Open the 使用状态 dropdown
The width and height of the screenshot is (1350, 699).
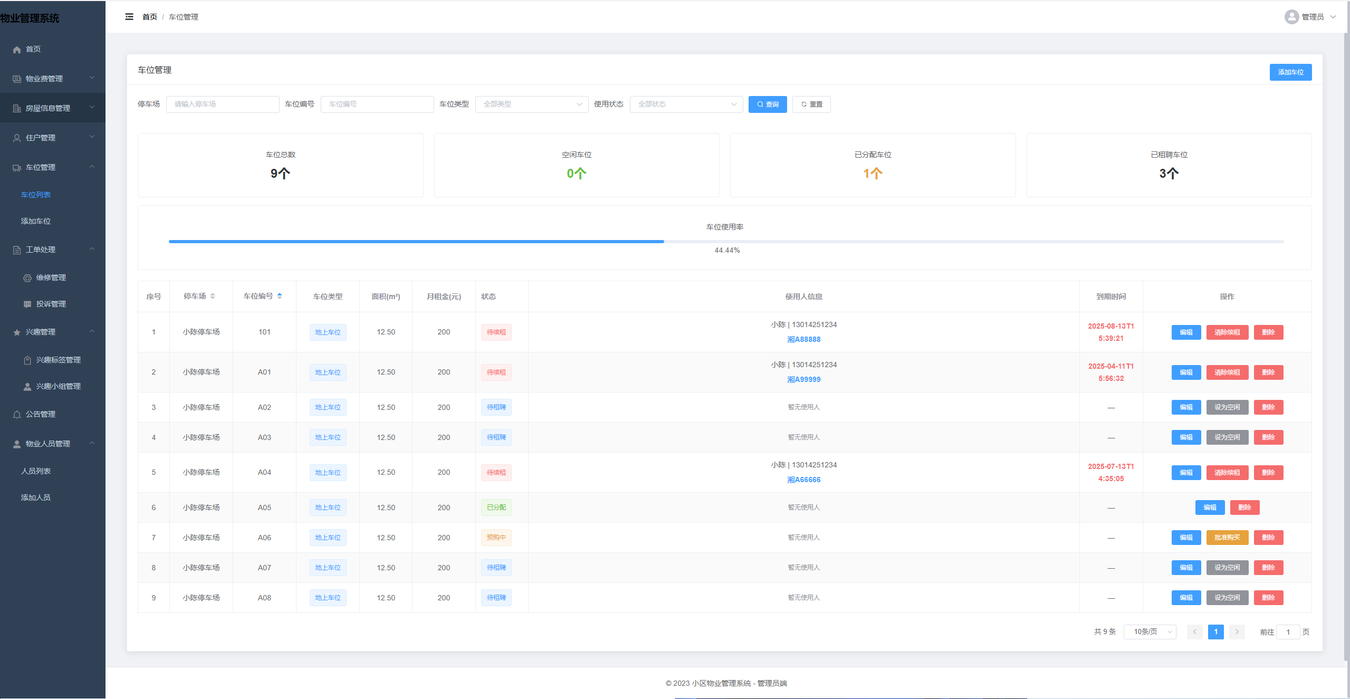point(686,104)
